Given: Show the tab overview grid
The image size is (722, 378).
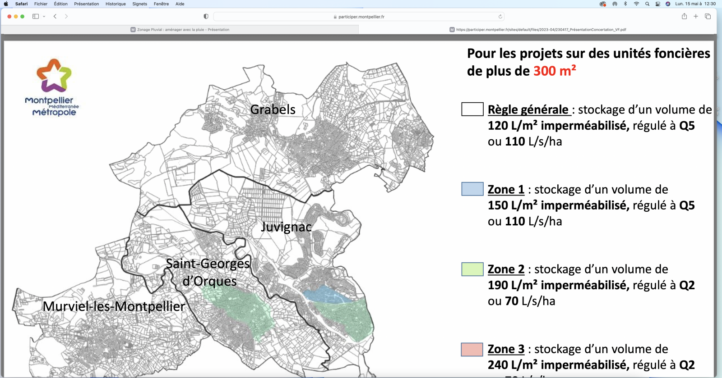Looking at the screenshot, I should (708, 17).
